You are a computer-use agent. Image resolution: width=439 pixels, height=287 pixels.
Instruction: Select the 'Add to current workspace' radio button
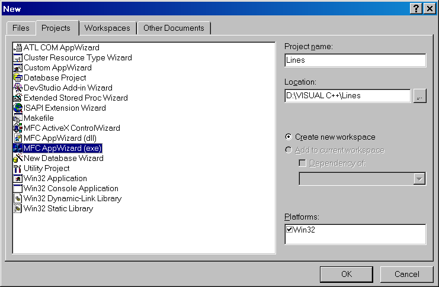point(289,150)
